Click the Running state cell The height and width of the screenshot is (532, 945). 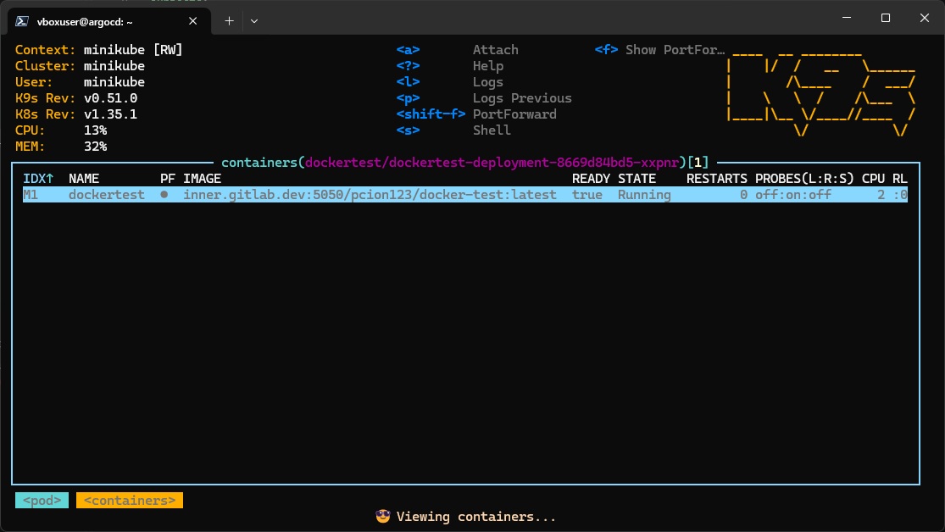pos(644,195)
